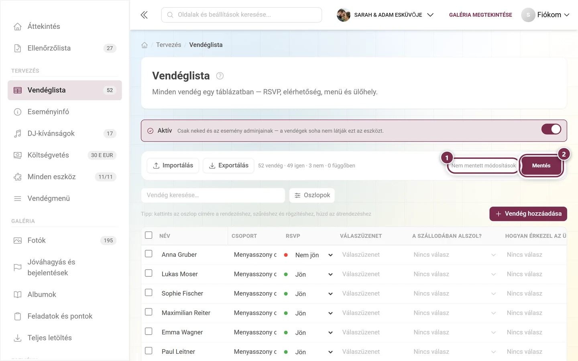Toggle the Aktív switch off

551,129
